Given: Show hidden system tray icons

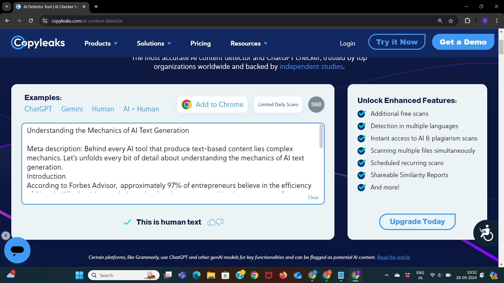Looking at the screenshot, I should click(386, 275).
